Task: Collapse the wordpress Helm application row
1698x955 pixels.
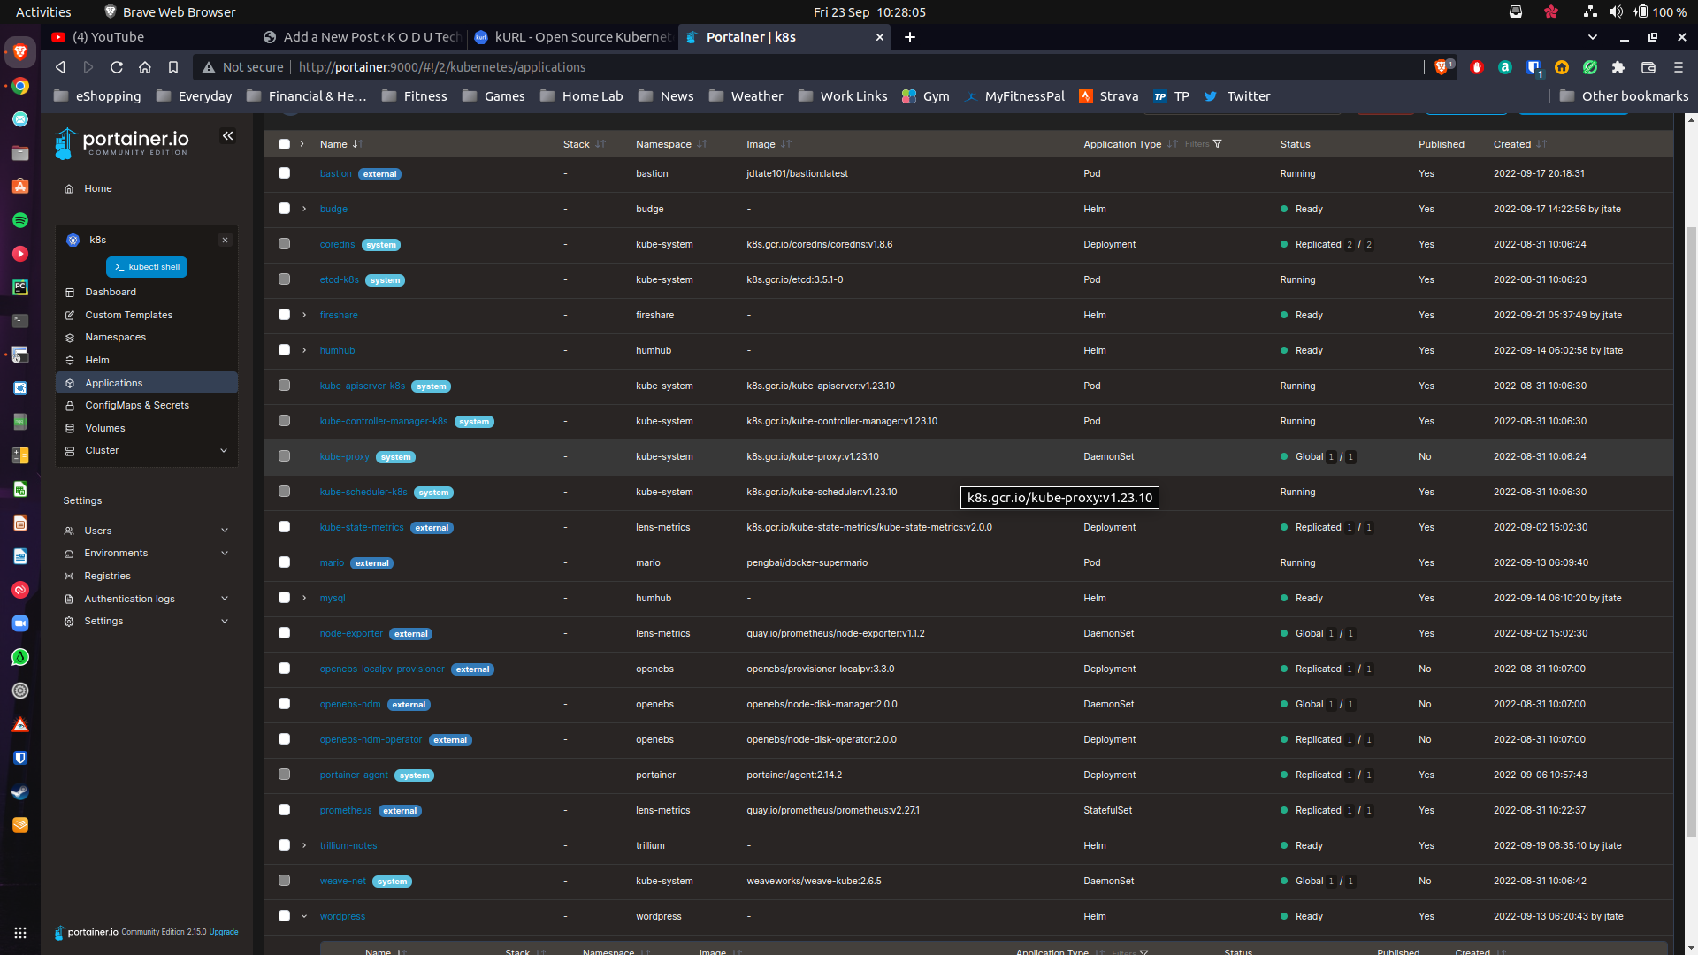Action: 304,917
